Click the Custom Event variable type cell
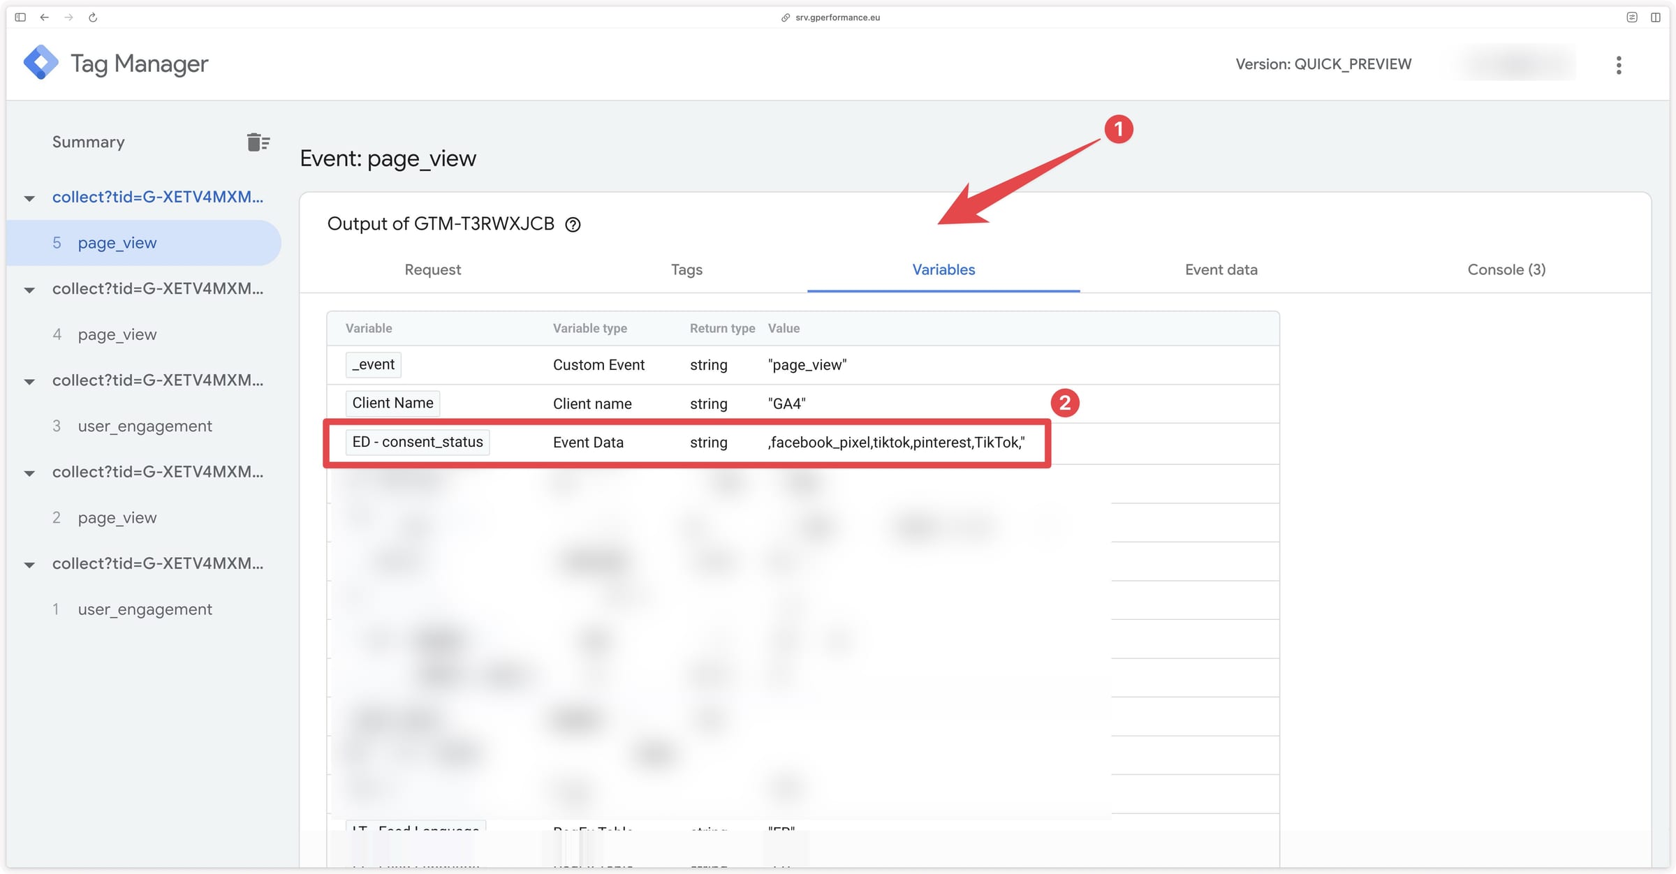 pos(598,365)
